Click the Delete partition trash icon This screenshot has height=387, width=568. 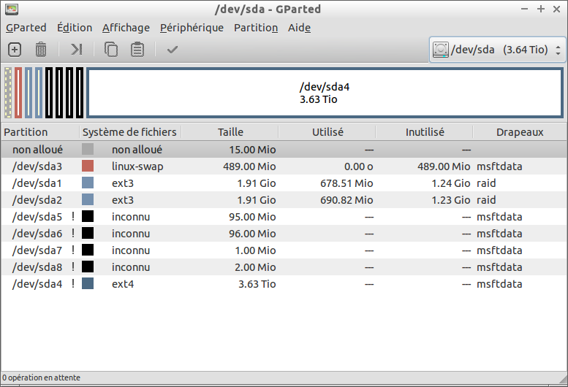pyautogui.click(x=41, y=50)
